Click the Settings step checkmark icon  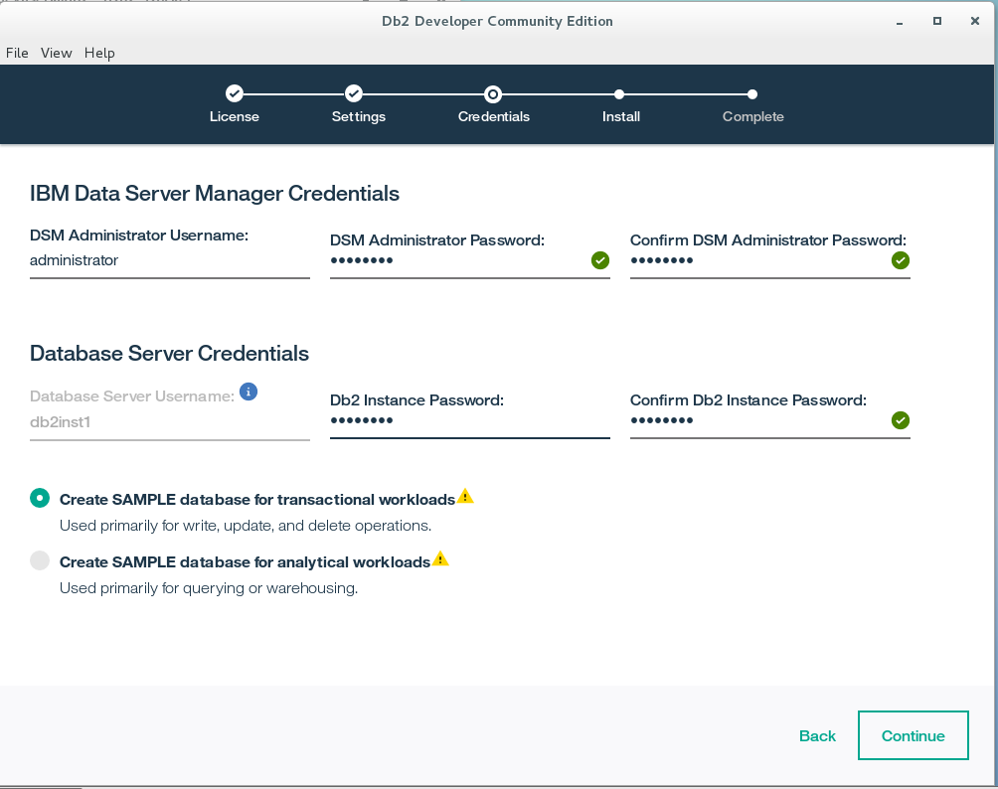pyautogui.click(x=354, y=94)
